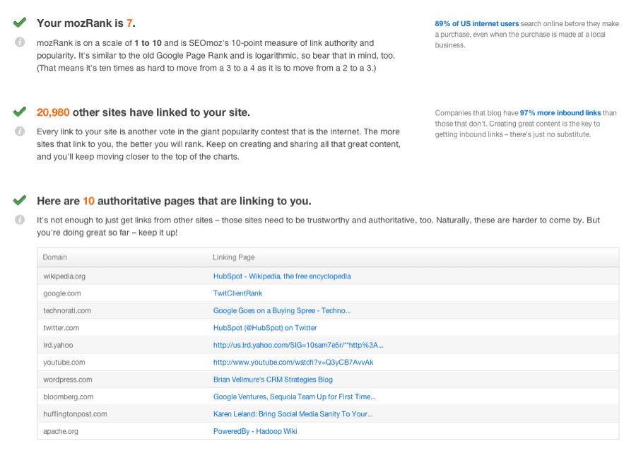Image resolution: width=636 pixels, height=453 pixels.
Task: Click the Domain column header in the table
Action: pyautogui.click(x=55, y=257)
